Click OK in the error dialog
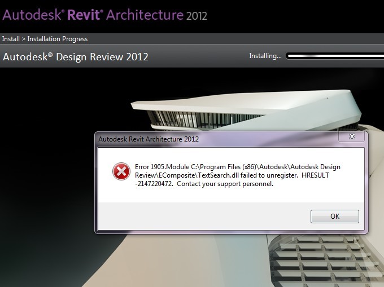 point(334,217)
